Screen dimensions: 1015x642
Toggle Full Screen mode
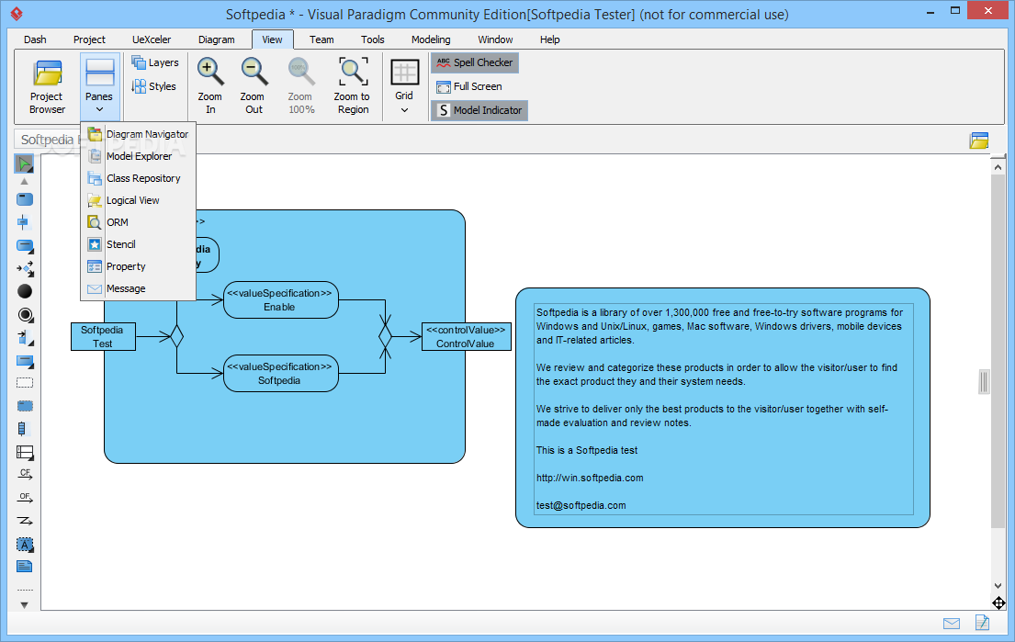(469, 86)
